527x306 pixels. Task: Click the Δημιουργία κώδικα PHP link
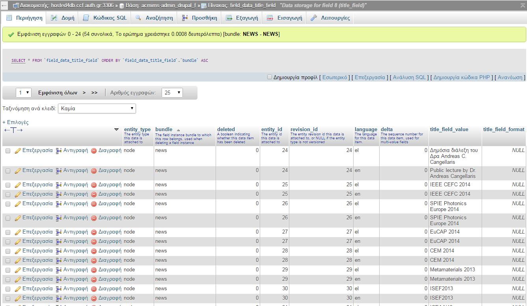point(462,77)
